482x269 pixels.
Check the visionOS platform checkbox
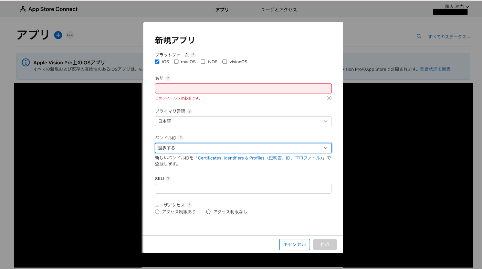tap(224, 62)
